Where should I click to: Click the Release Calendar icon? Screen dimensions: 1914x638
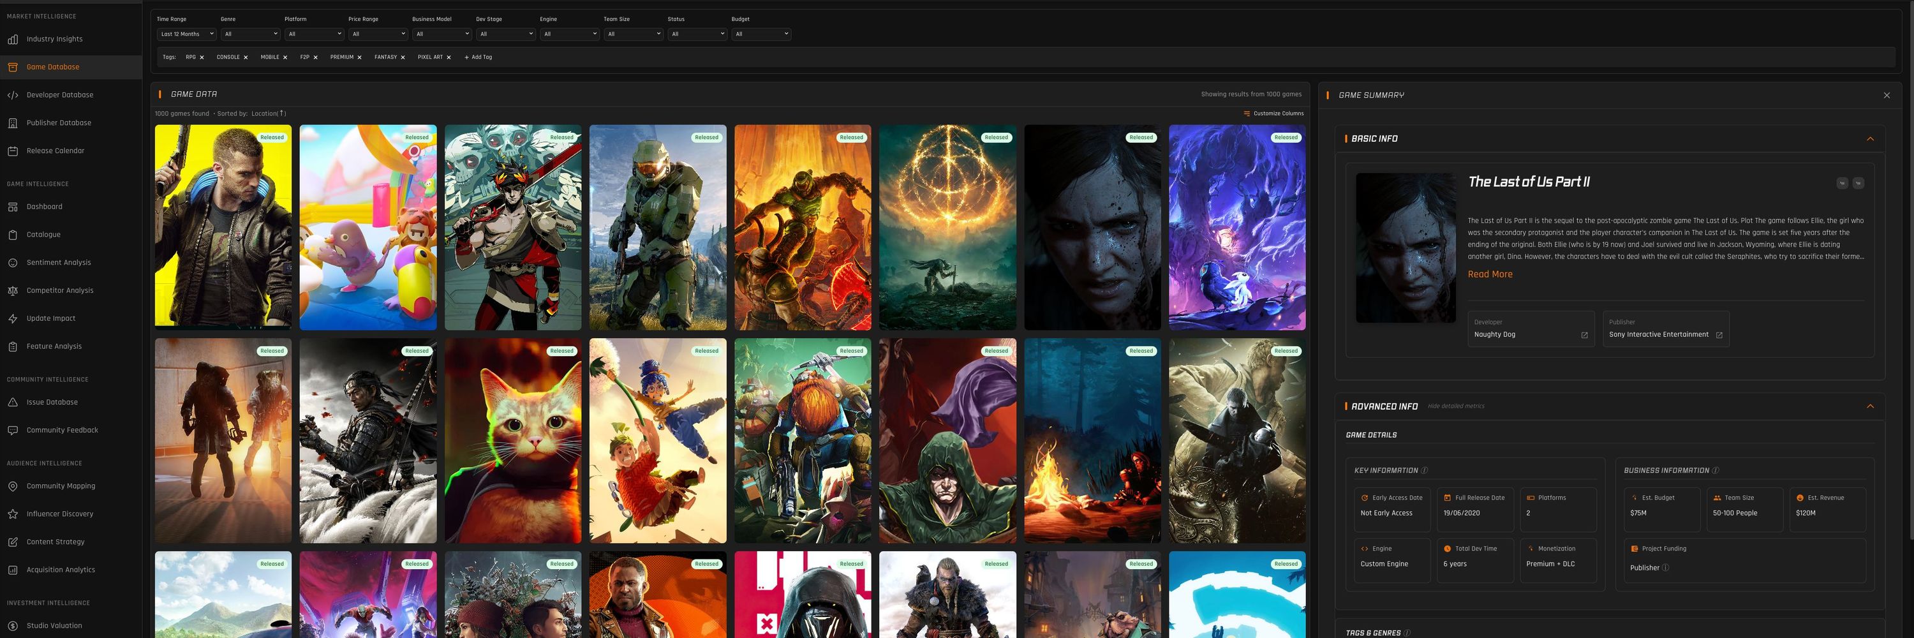tap(13, 151)
